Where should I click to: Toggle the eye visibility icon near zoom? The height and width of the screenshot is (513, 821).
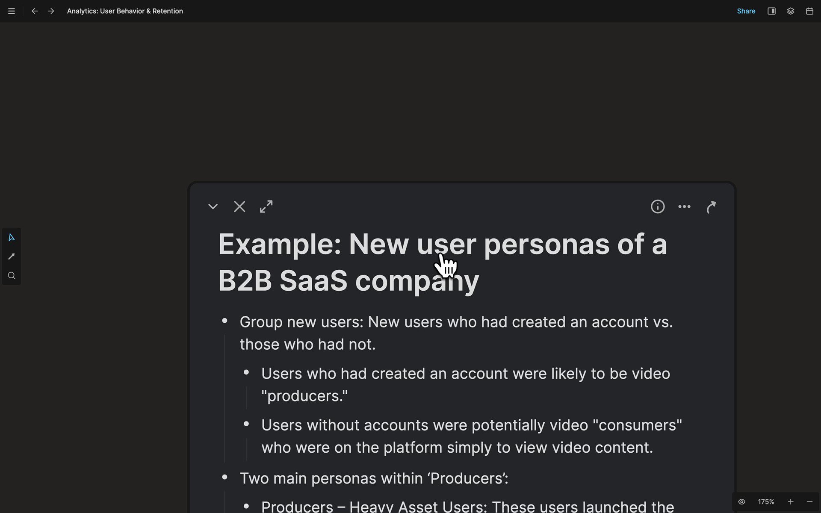[741, 502]
